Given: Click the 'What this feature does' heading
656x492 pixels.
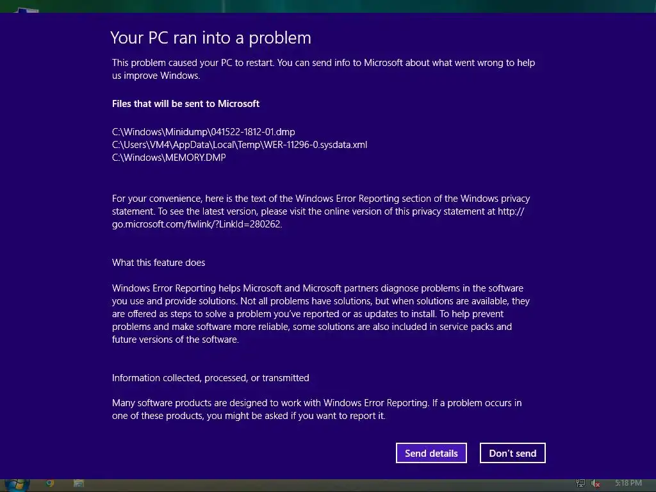Looking at the screenshot, I should pyautogui.click(x=159, y=263).
